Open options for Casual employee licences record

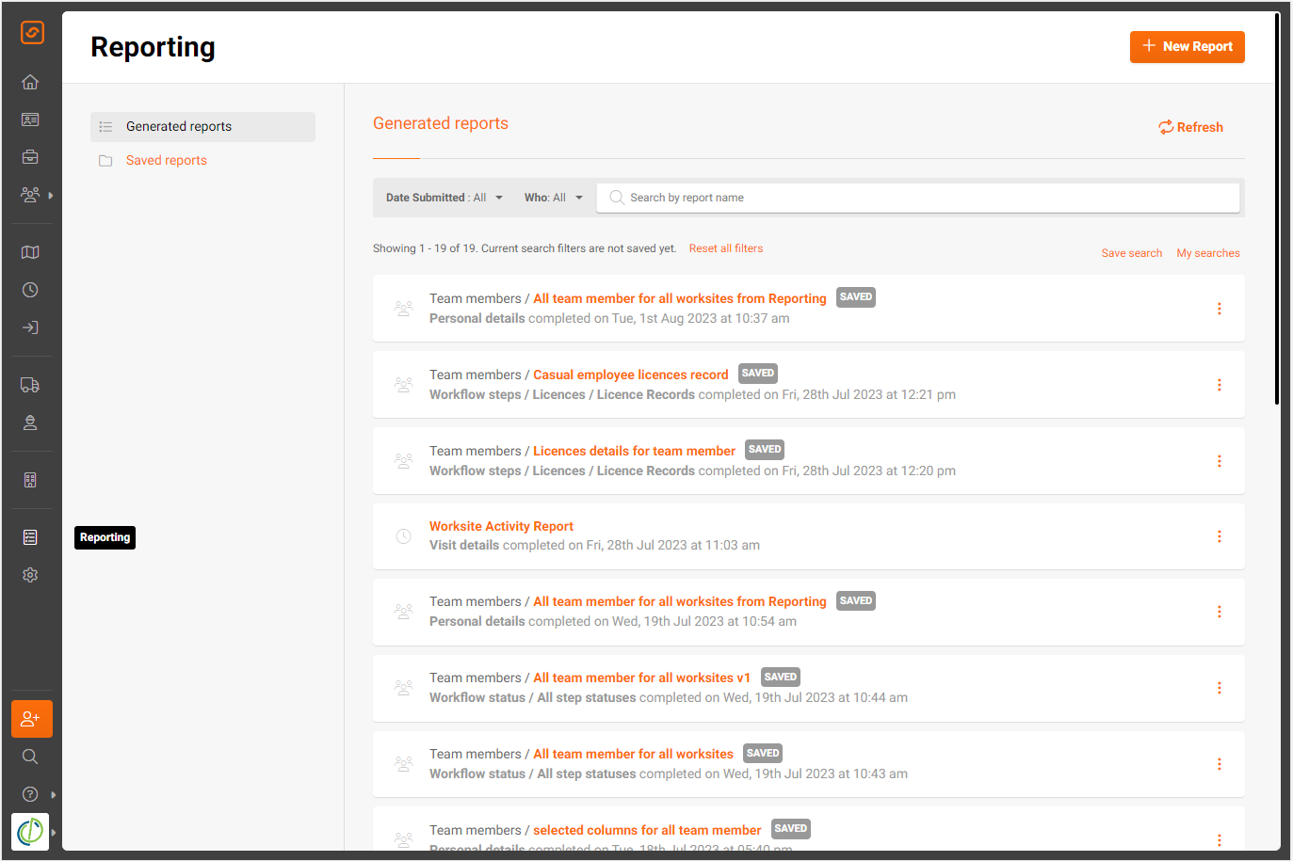click(x=1219, y=385)
